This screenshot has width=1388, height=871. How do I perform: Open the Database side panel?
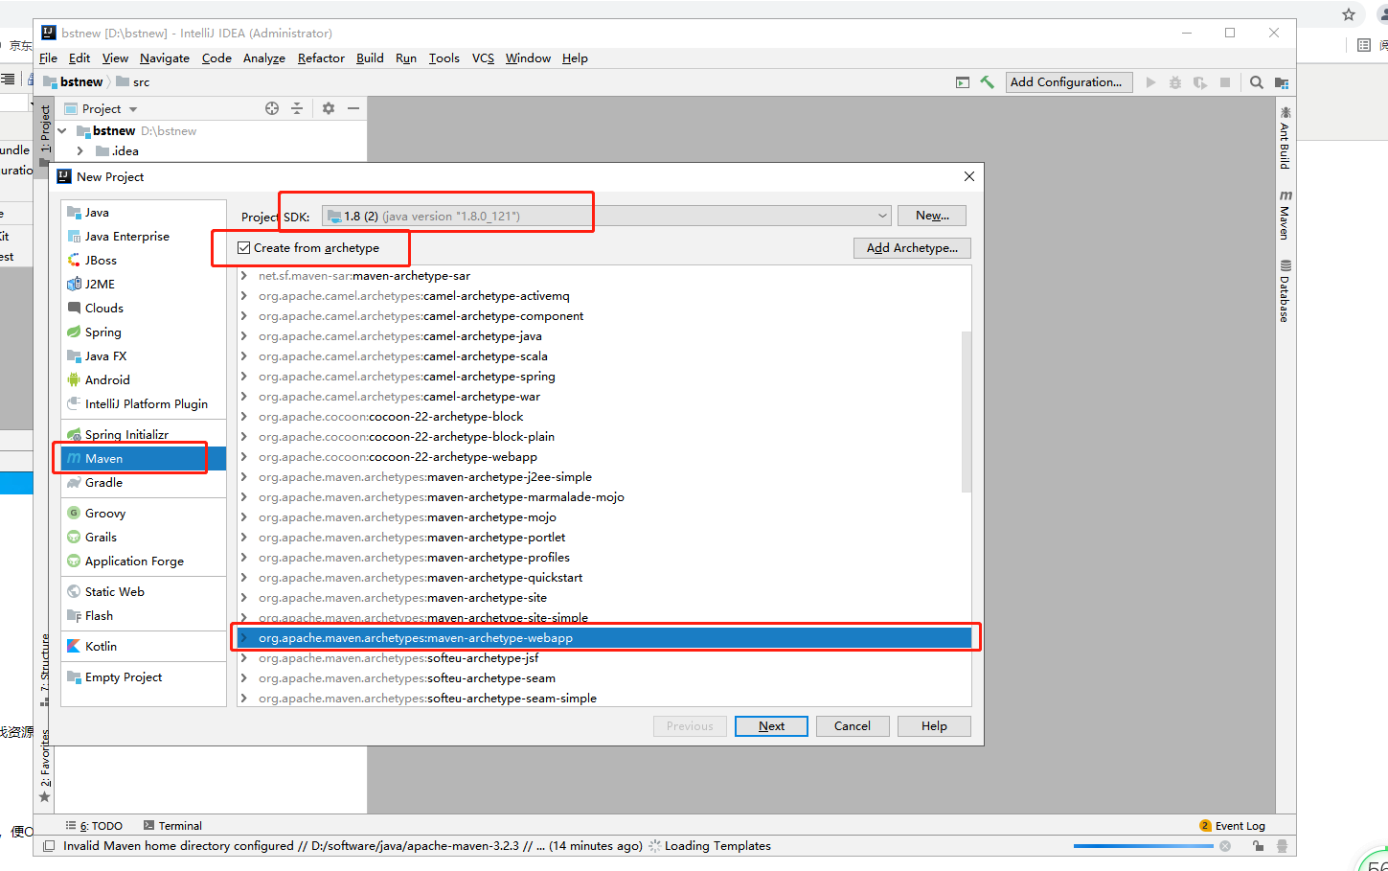pos(1286,290)
